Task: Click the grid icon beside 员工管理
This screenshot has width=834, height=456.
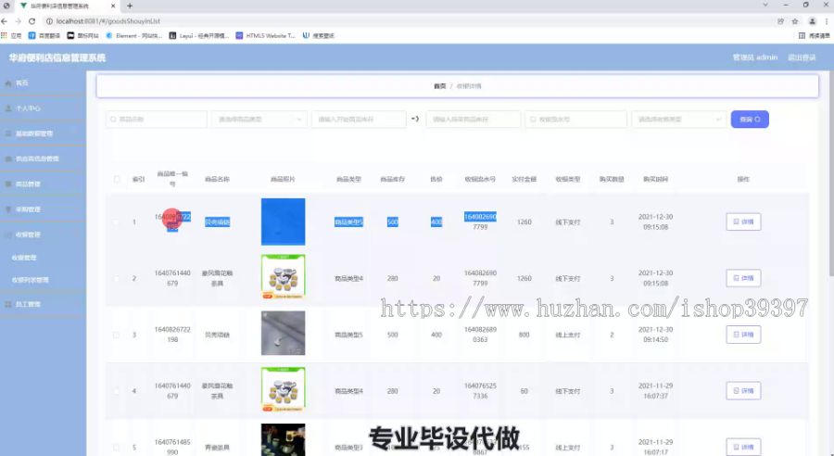Action: pyautogui.click(x=8, y=304)
